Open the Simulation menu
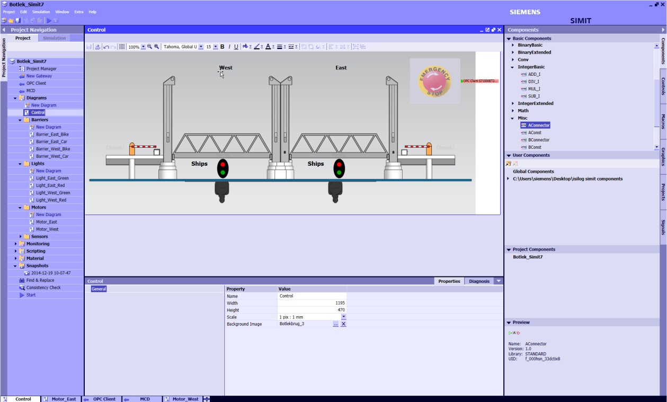 pyautogui.click(x=41, y=12)
